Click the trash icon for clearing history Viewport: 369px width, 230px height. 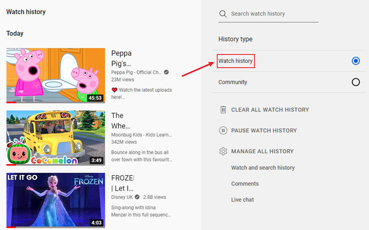[x=223, y=109]
